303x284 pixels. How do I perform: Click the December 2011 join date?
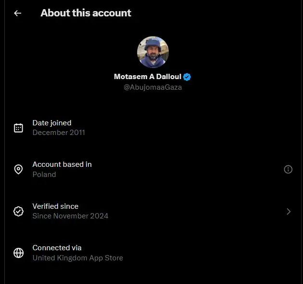59,132
